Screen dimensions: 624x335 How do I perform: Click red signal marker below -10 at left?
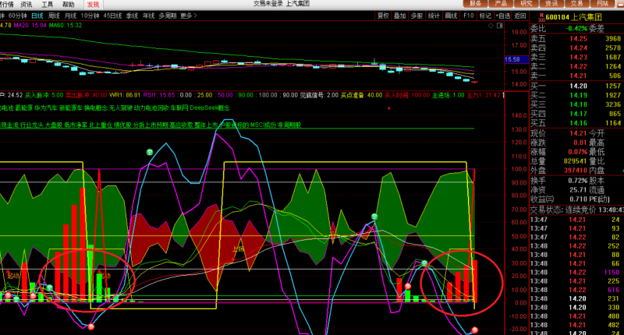[91, 326]
